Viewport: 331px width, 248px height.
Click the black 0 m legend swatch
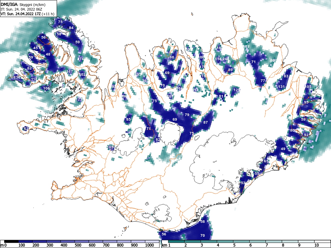coord(11,241)
